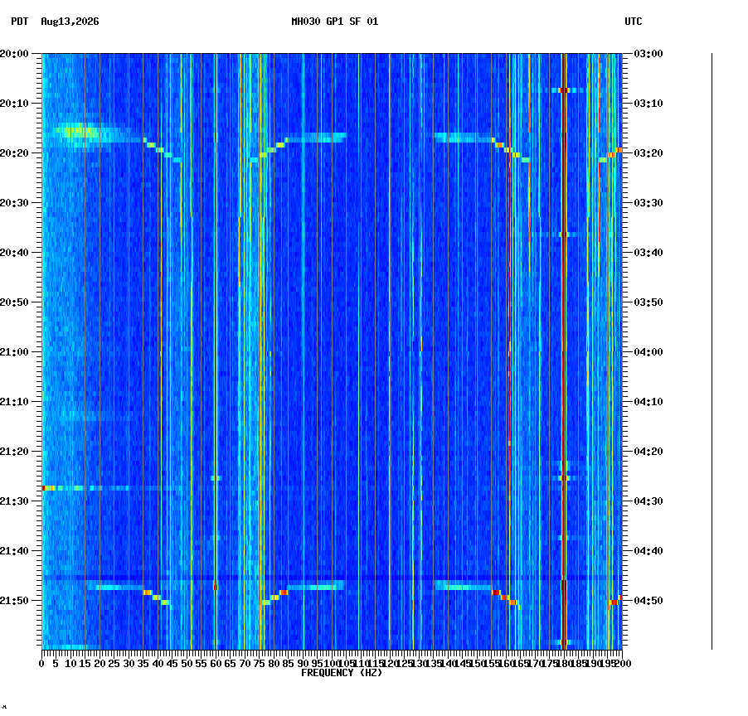This screenshot has width=748, height=716.
Task: Click the 21:50 PDT time label
Action: click(x=14, y=601)
